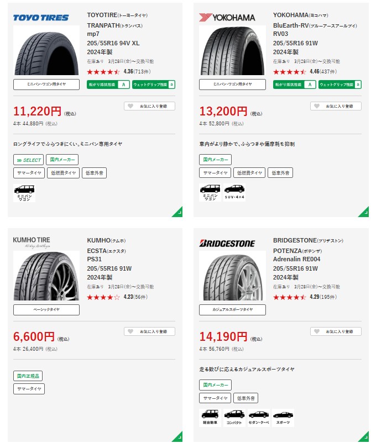Click the Bridgestone brand logo
Screen dimensions: 371x443
click(x=227, y=243)
